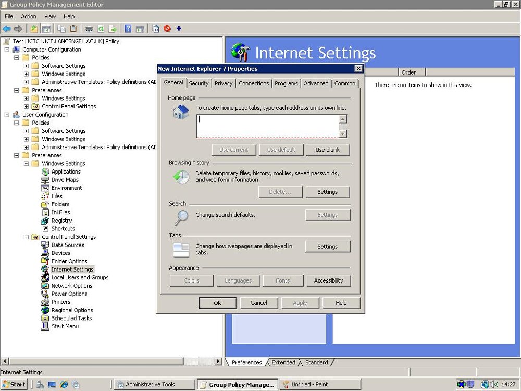Open the Help menu
521x391 pixels.
pyautogui.click(x=69, y=16)
